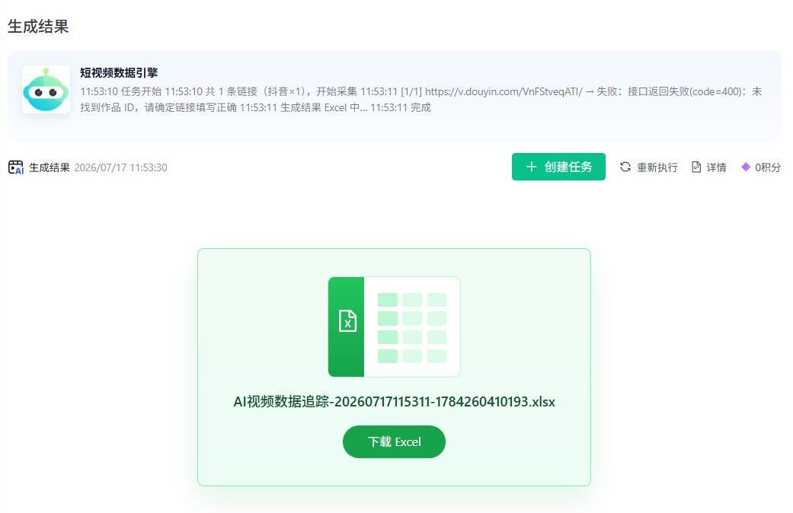793x513 pixels.
Task: Click the AI video icon beside 生成结果
Action: (x=16, y=167)
